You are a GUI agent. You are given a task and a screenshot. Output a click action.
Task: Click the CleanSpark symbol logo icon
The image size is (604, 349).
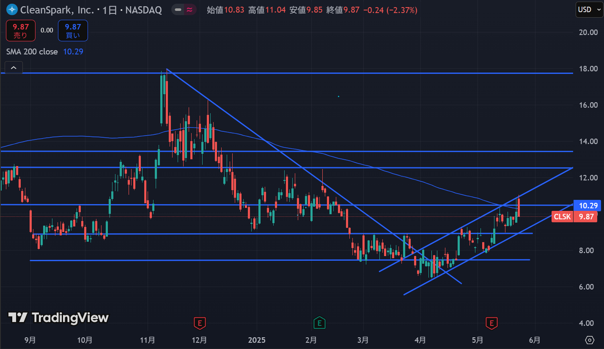click(12, 9)
